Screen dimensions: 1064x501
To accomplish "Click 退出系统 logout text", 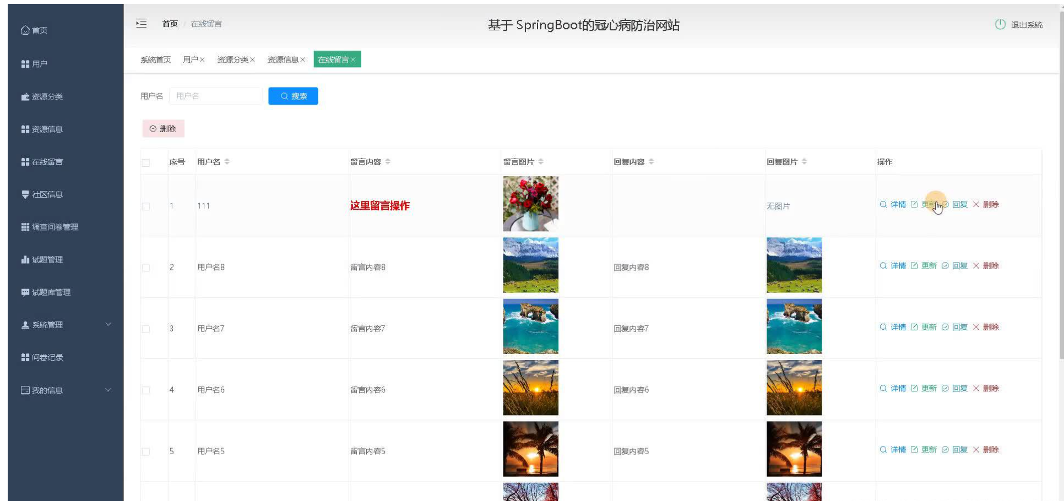I will click(x=1027, y=25).
